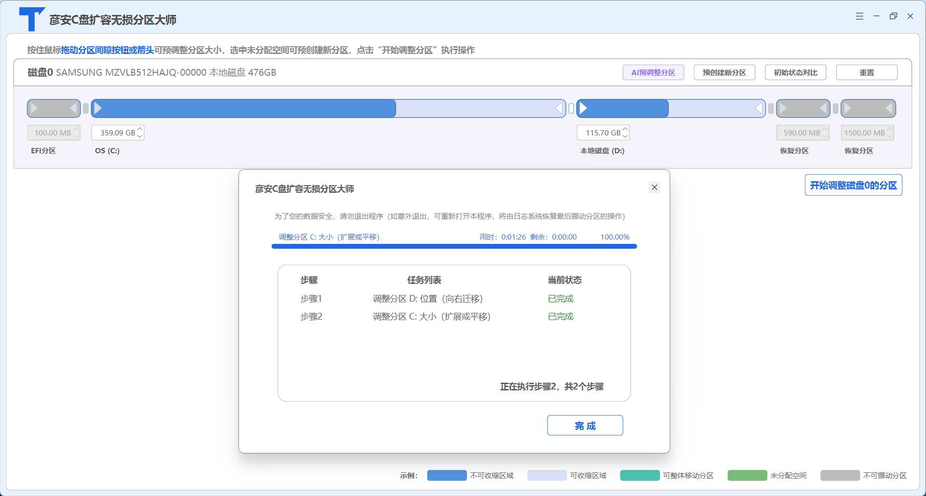Click the right arrow handle of the D: partition
Screen dimensions: 926x496
click(x=759, y=108)
